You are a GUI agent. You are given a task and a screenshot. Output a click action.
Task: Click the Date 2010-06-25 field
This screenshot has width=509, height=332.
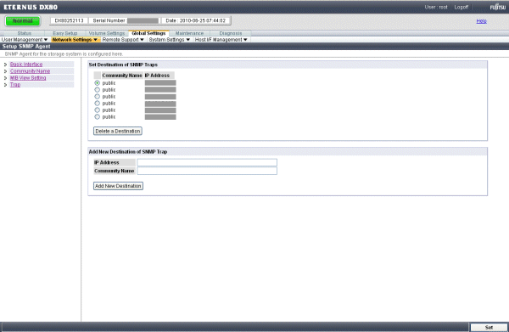point(195,20)
